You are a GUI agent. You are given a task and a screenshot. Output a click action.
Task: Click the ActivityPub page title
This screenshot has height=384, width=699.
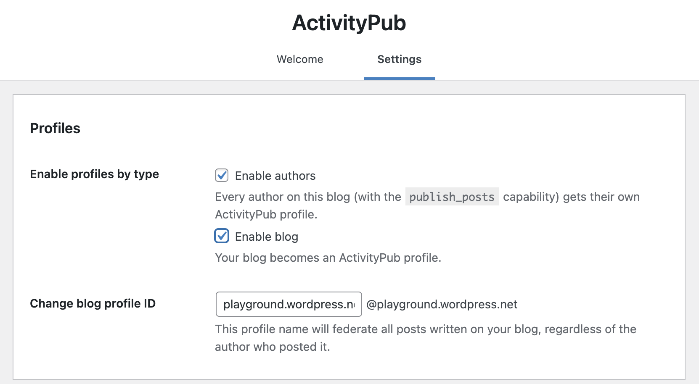click(349, 23)
